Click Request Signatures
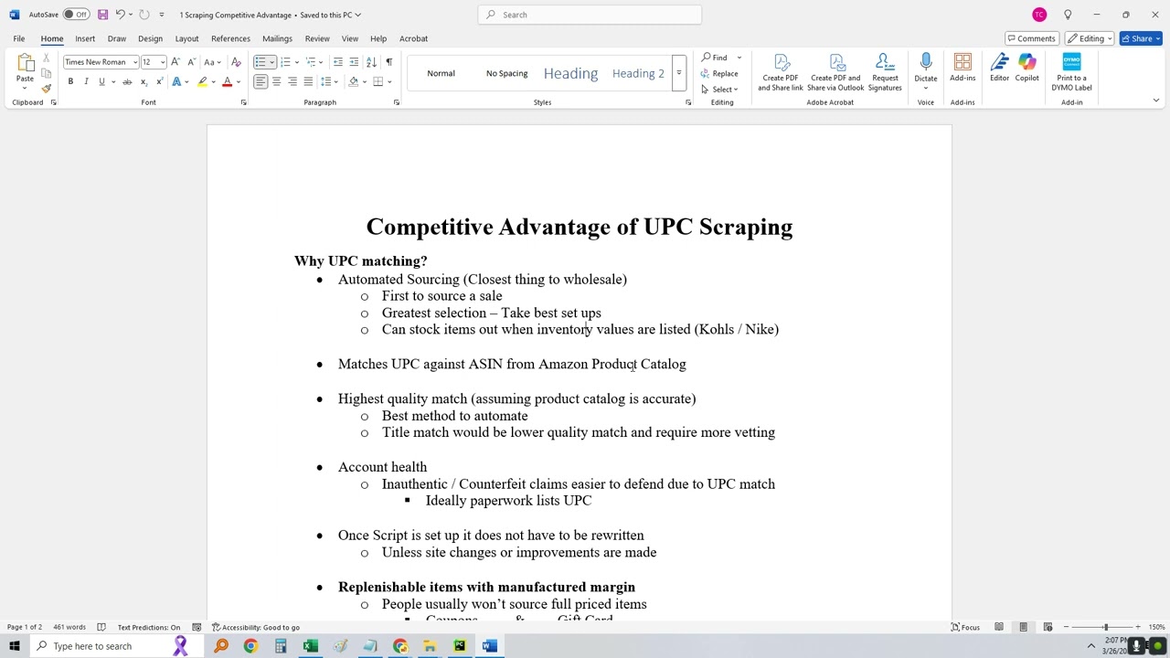The height and width of the screenshot is (658, 1170). click(885, 71)
